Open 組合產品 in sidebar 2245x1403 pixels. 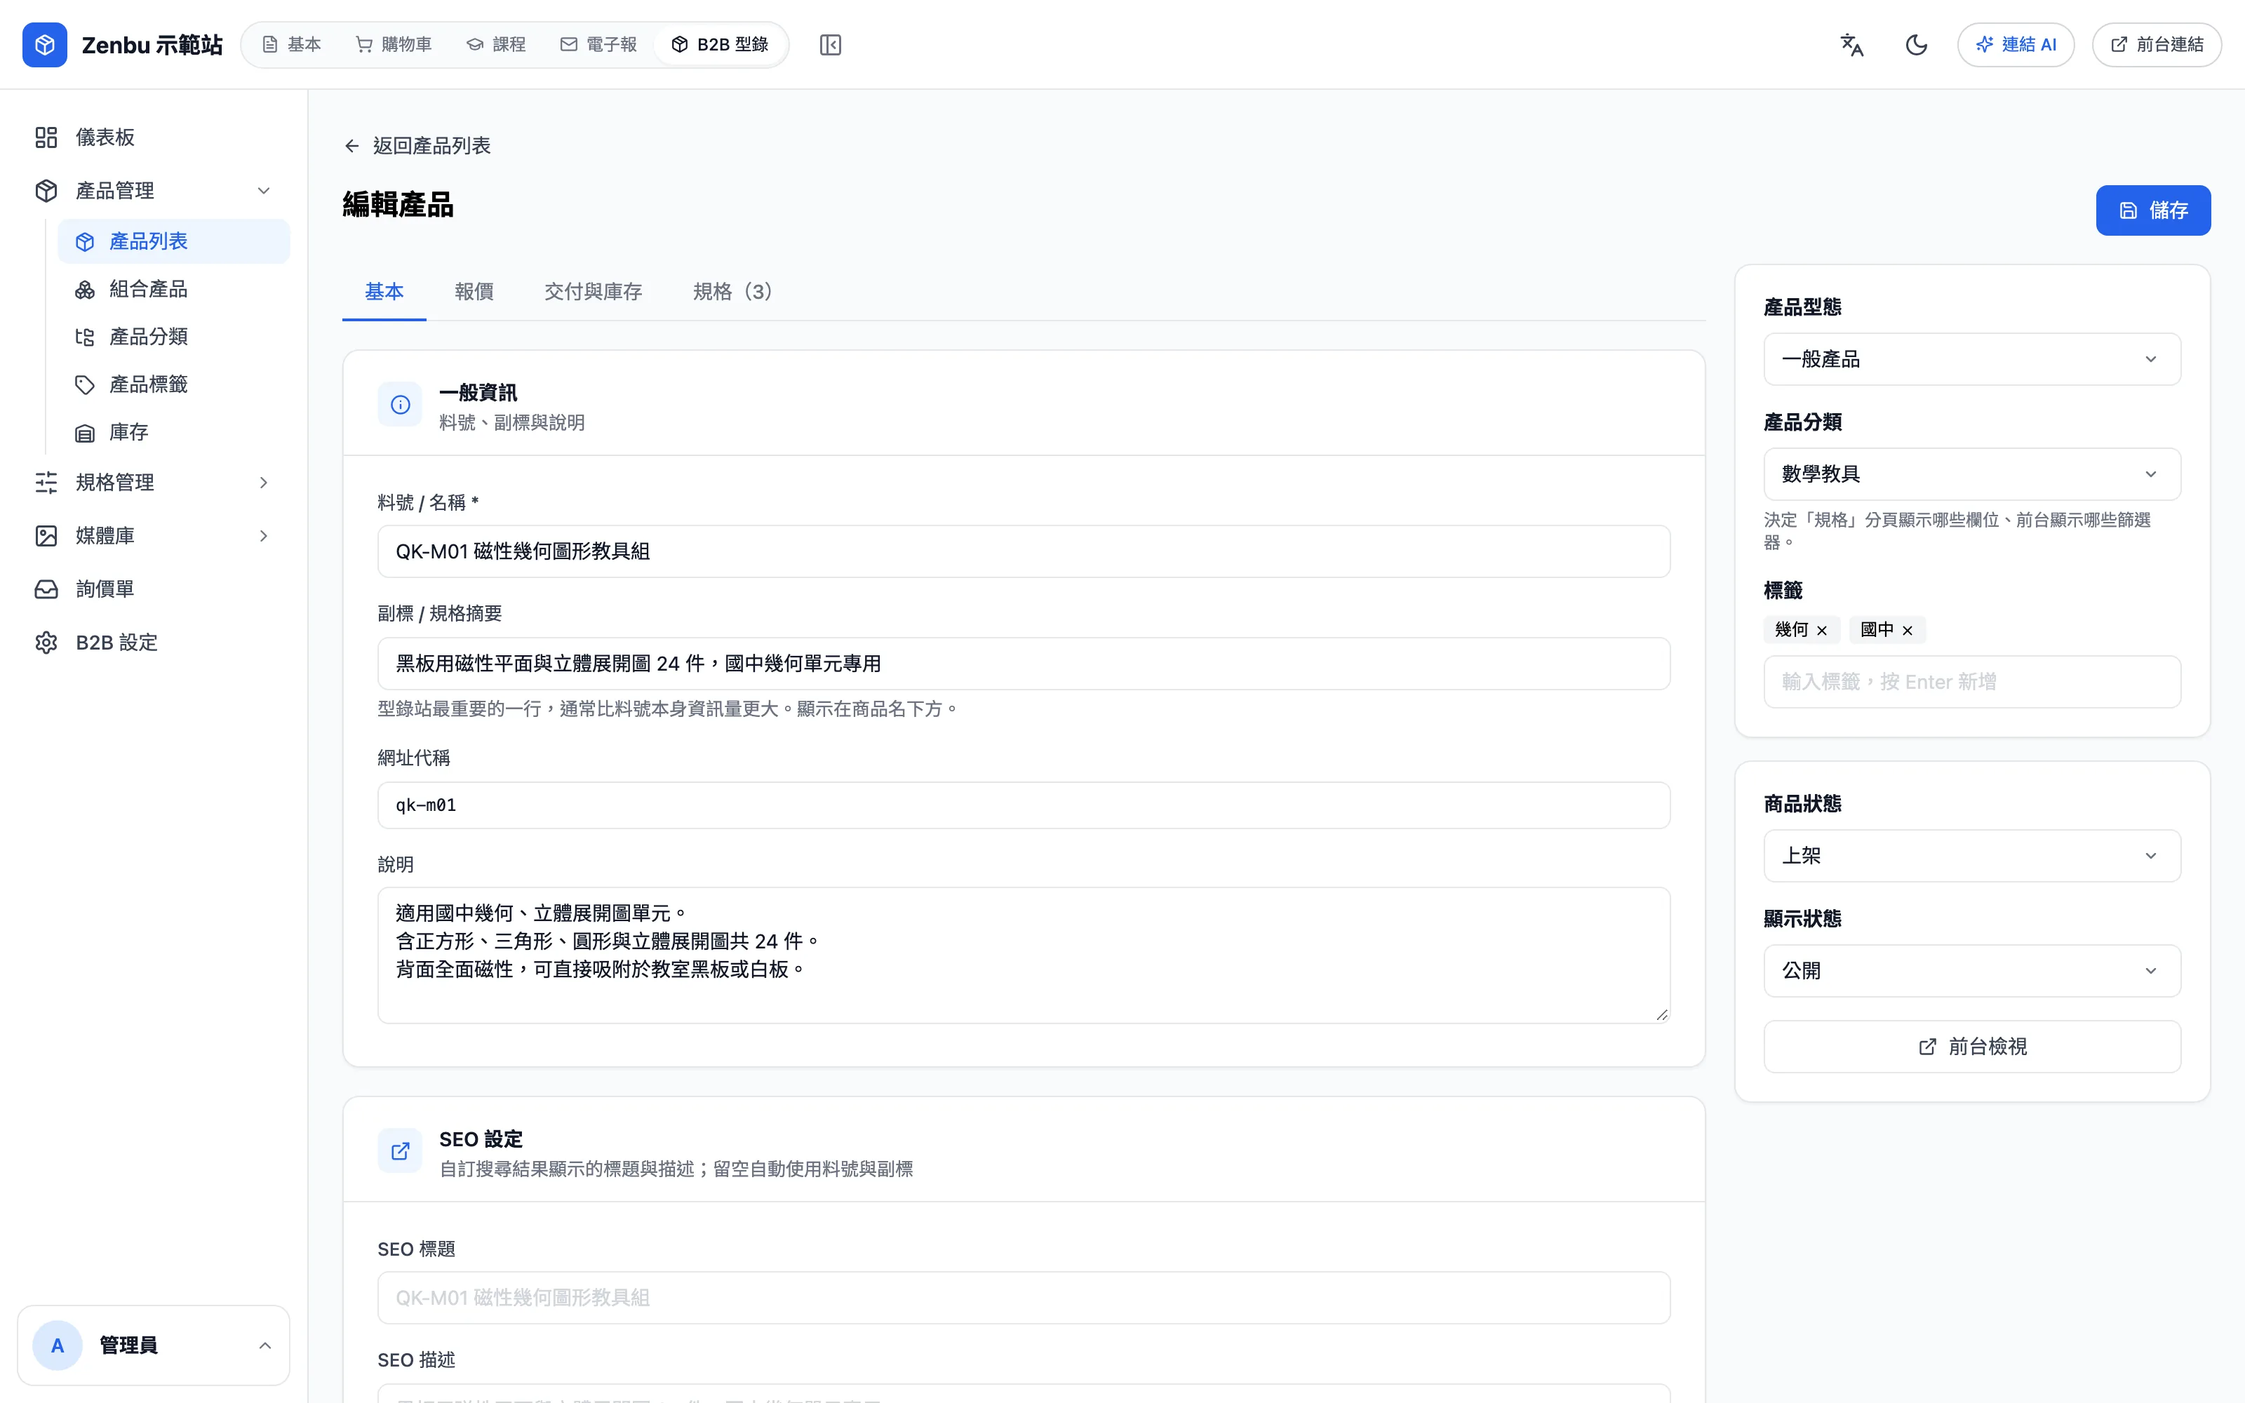(x=173, y=290)
